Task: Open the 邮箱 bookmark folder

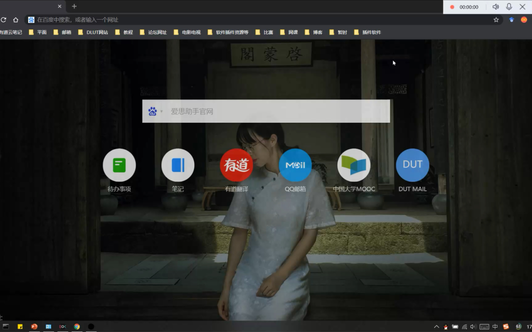Action: (x=62, y=32)
